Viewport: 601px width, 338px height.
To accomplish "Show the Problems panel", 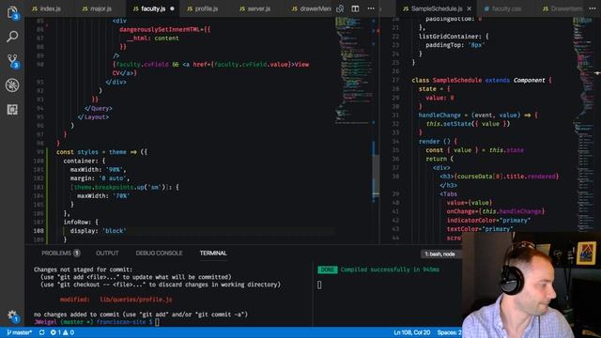I will pyautogui.click(x=60, y=253).
